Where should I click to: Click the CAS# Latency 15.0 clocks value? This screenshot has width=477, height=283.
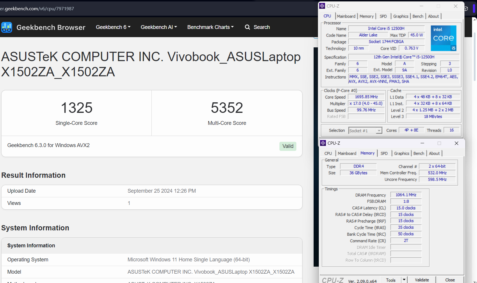click(406, 208)
